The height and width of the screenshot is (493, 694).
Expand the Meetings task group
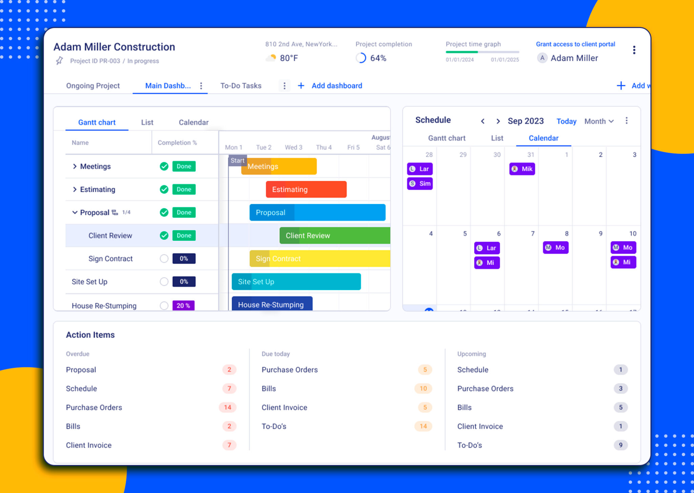pos(75,166)
